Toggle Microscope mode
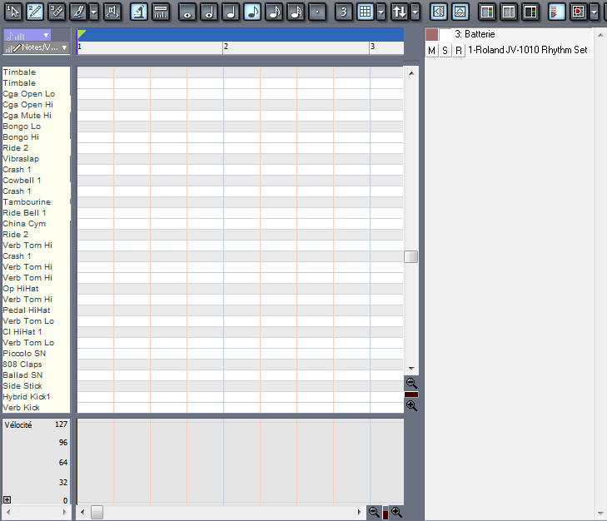This screenshot has height=521, width=607. (138, 12)
